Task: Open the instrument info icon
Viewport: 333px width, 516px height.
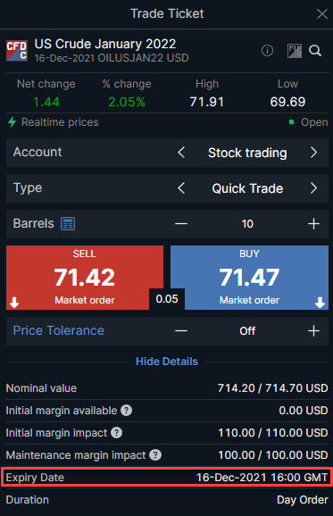Action: point(267,51)
